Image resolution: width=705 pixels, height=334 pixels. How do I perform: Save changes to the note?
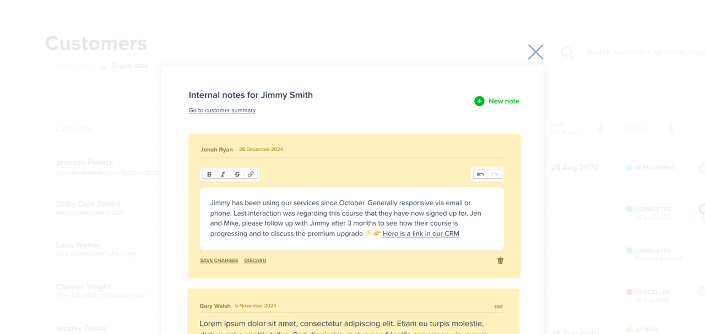[219, 261]
